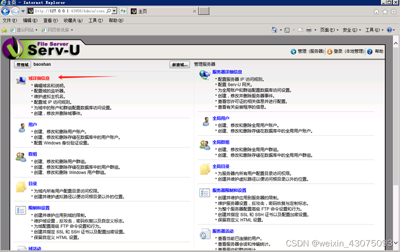Click the 限制和设置 checklist icon
400x252 pixels.
coord(20,210)
